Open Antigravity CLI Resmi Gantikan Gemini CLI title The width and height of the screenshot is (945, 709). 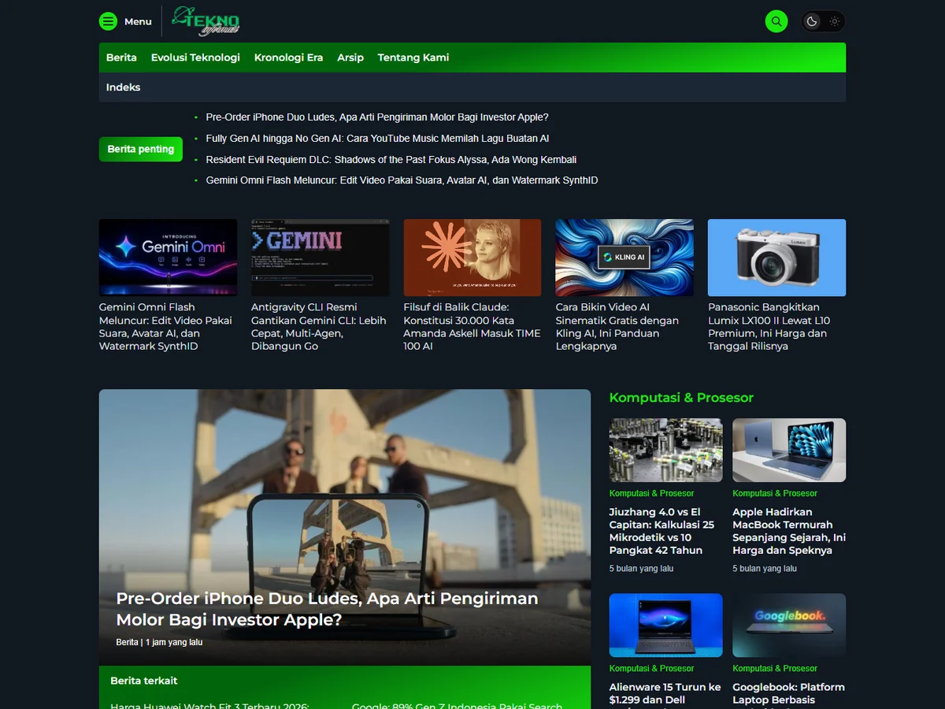[319, 327]
